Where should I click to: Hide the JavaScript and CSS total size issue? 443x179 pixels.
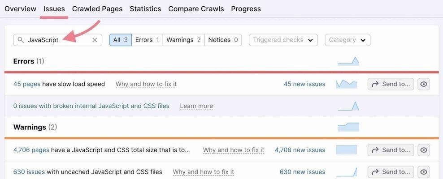tap(424, 150)
